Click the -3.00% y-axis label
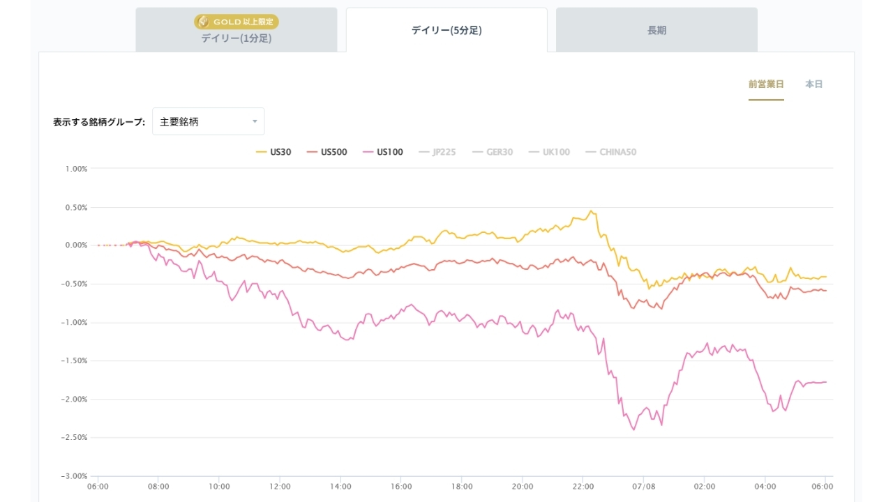893x502 pixels. [x=75, y=476]
